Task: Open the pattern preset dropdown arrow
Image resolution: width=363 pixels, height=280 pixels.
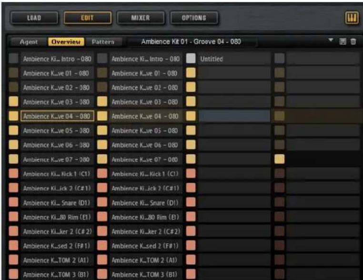Action: coord(331,41)
